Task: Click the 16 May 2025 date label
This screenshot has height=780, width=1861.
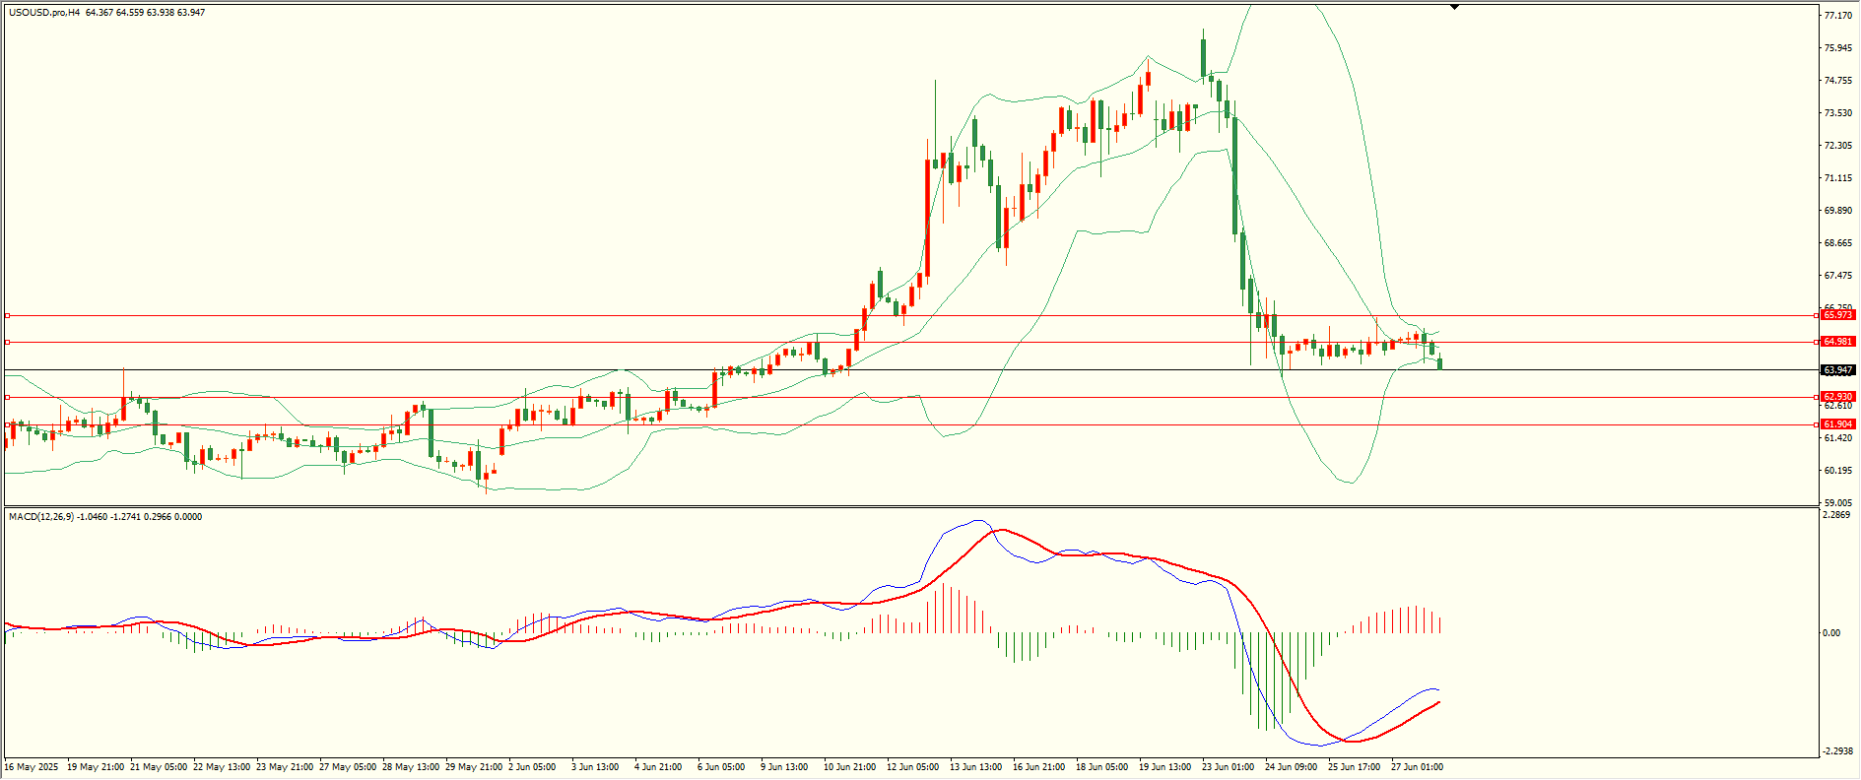Action: [x=32, y=767]
